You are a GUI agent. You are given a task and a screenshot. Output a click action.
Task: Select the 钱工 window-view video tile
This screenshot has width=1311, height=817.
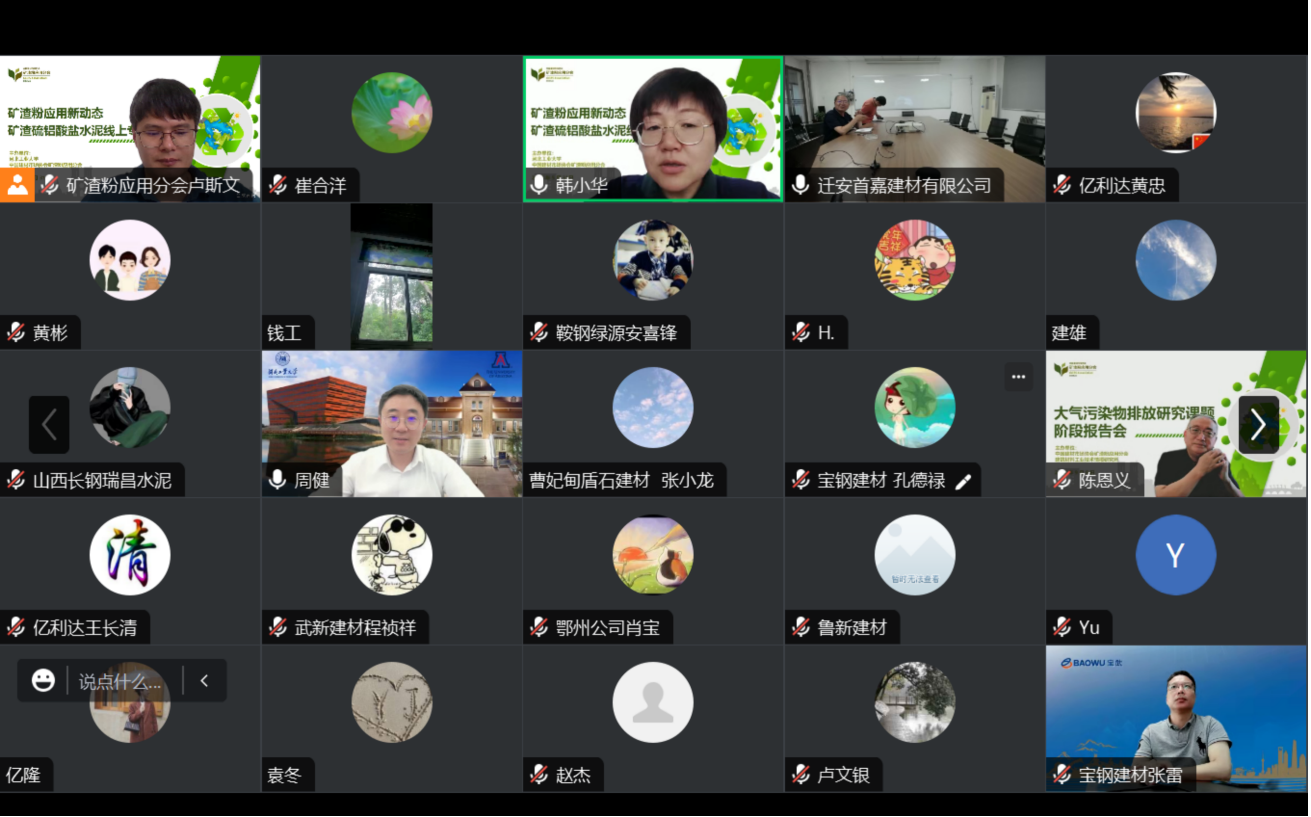pyautogui.click(x=391, y=276)
